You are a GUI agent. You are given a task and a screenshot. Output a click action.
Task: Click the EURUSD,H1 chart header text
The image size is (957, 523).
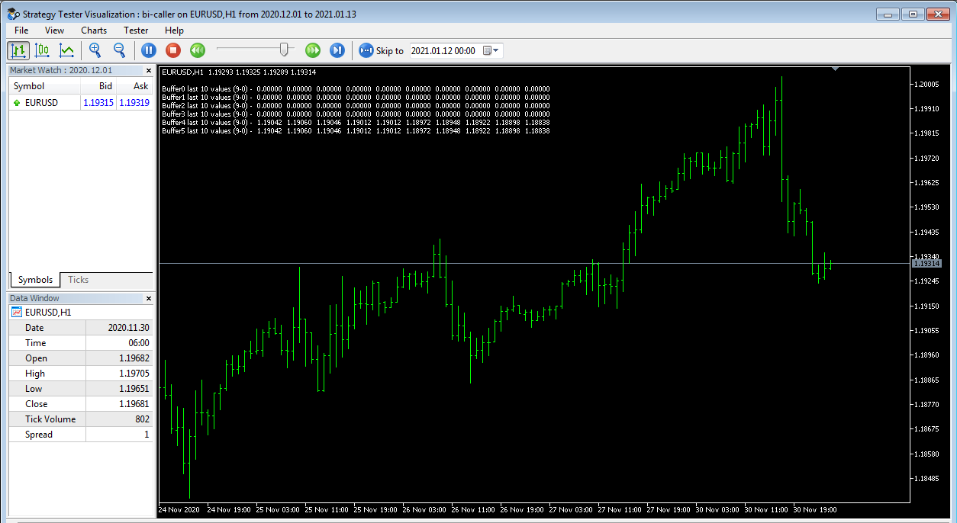click(x=239, y=72)
